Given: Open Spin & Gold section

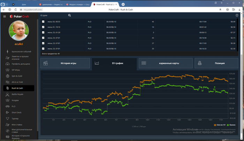Looking at the screenshot, I should coord(19,76).
